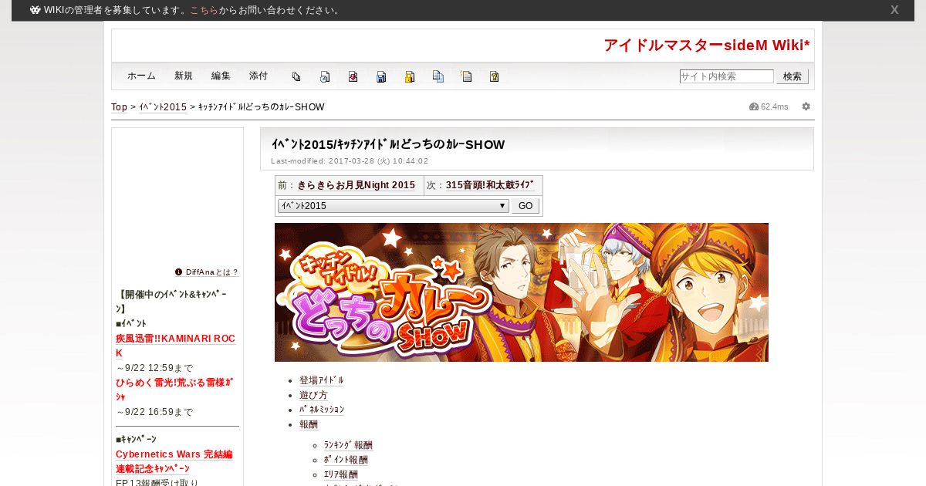
Task: Click the red-arrow icon in the toolbar
Action: tap(353, 76)
